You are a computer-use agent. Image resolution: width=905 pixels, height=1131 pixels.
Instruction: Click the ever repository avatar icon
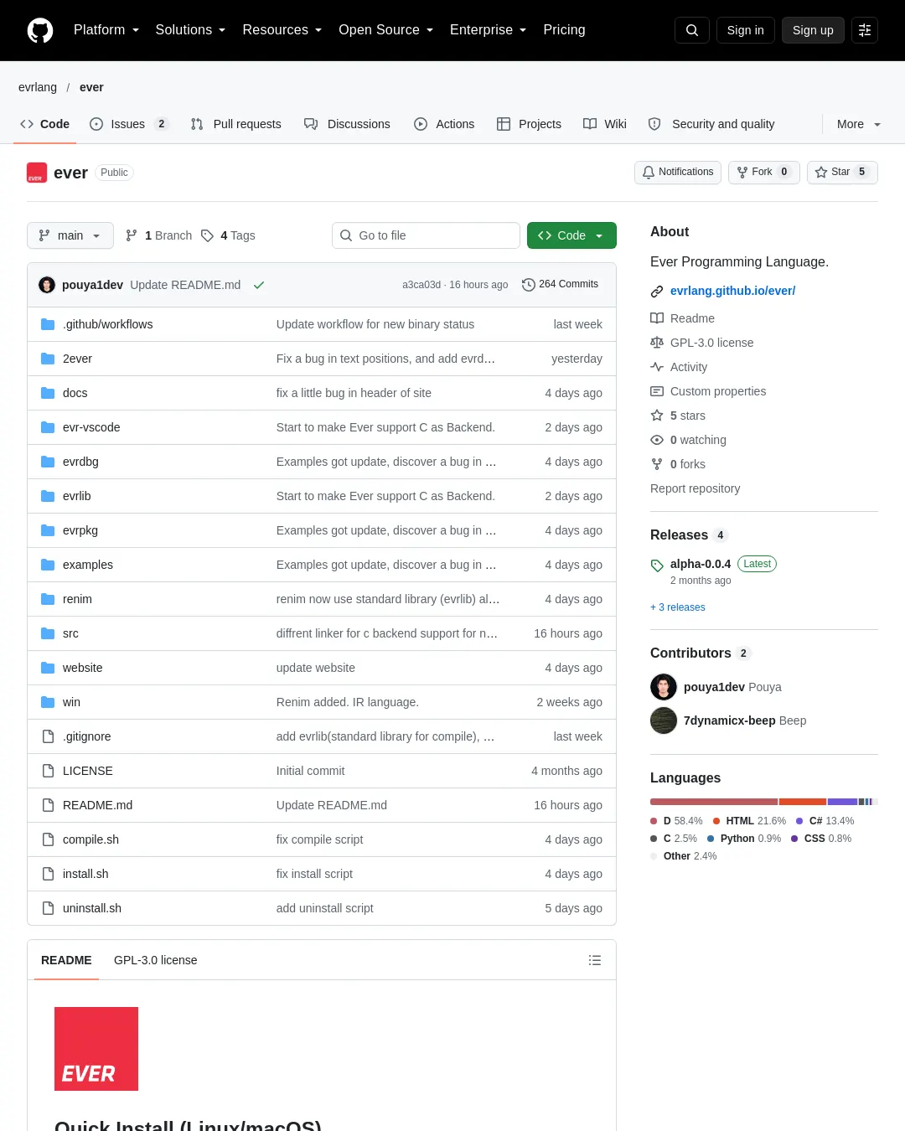(x=37, y=173)
